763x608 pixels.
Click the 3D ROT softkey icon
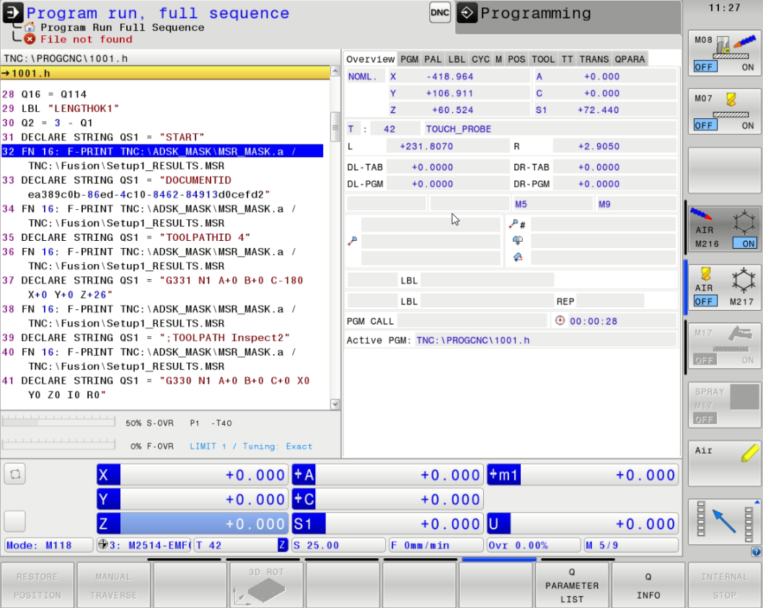pos(266,584)
